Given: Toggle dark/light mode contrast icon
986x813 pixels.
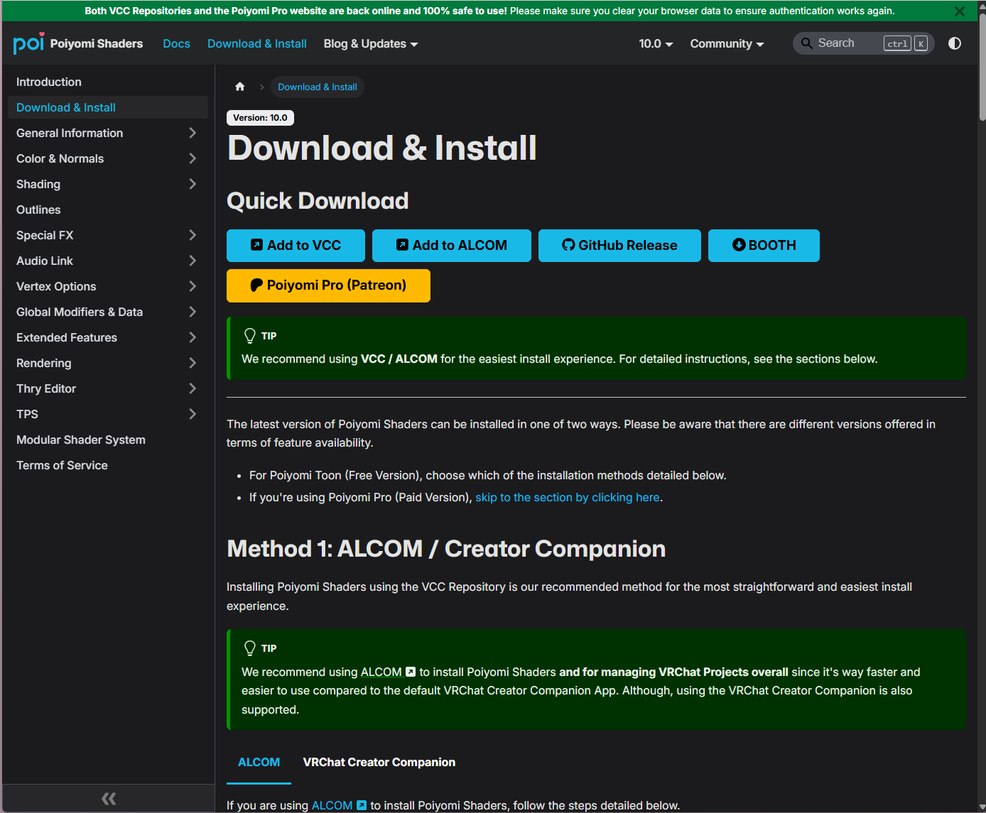Looking at the screenshot, I should pos(955,43).
